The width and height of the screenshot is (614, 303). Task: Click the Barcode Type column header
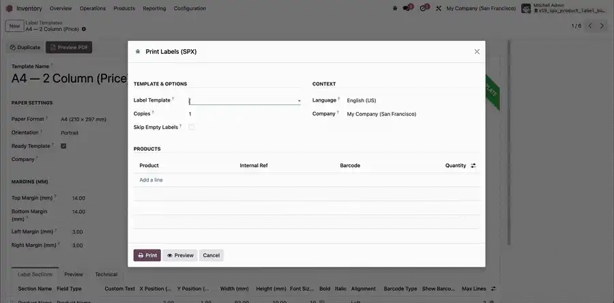(400, 289)
